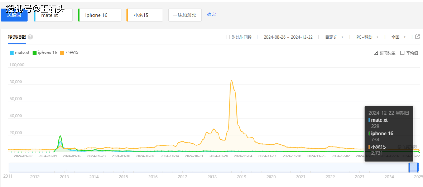This screenshot has width=423, height=187.
Task: Click the iphone 16 keyword field
Action: click(100, 15)
